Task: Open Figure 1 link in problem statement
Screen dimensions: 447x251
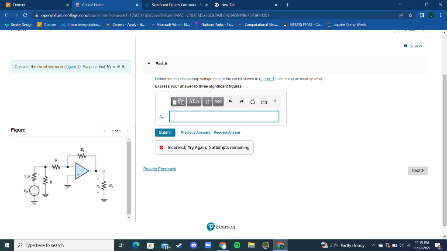Action: 72,67
